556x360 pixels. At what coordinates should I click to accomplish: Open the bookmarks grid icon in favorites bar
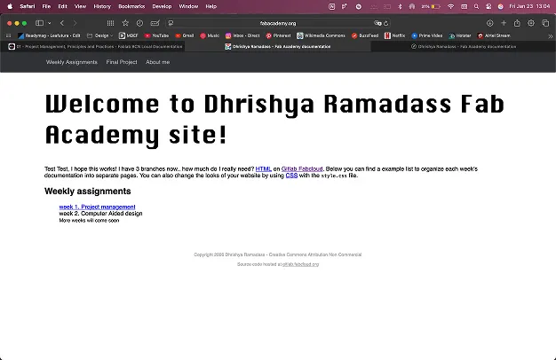(9, 35)
